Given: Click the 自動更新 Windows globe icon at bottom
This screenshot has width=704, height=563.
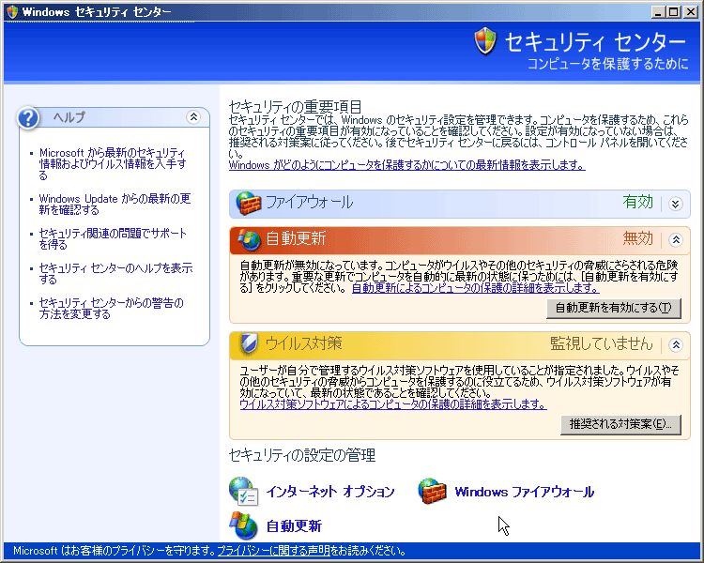Looking at the screenshot, I should [x=243, y=525].
